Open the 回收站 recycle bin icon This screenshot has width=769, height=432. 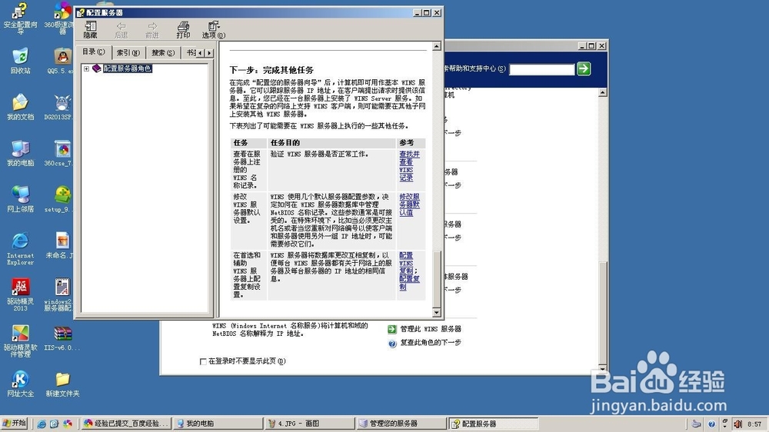20,60
